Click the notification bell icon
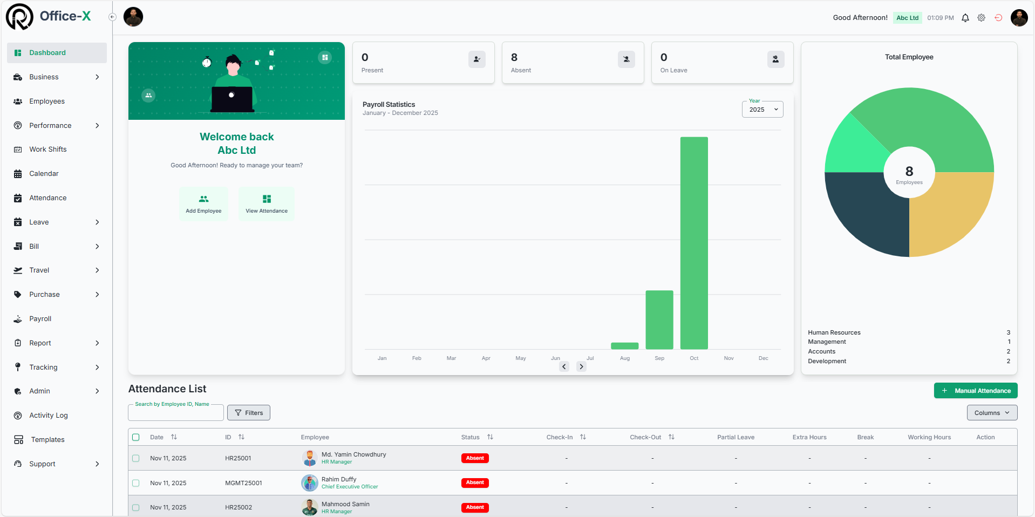The height and width of the screenshot is (517, 1035). 965,18
